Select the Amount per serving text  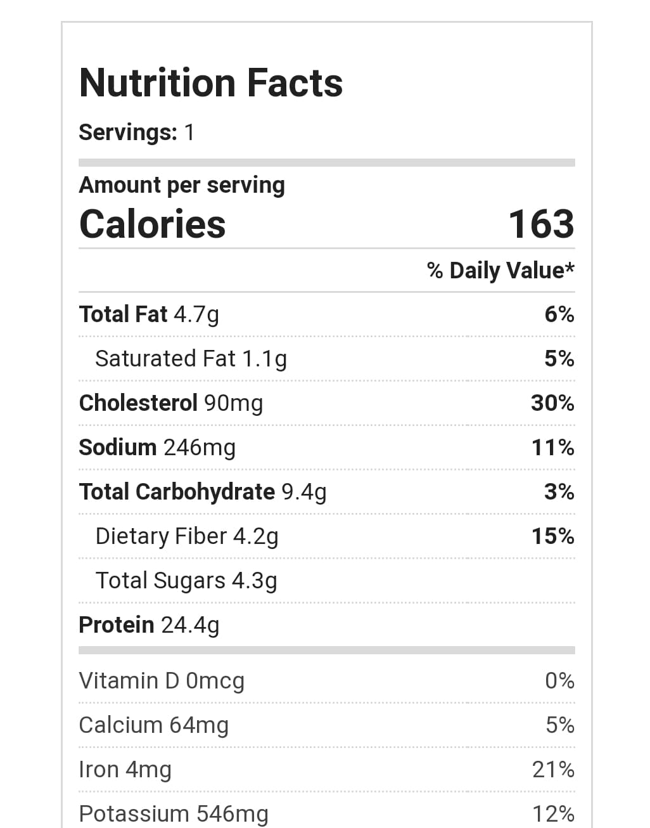tap(182, 185)
